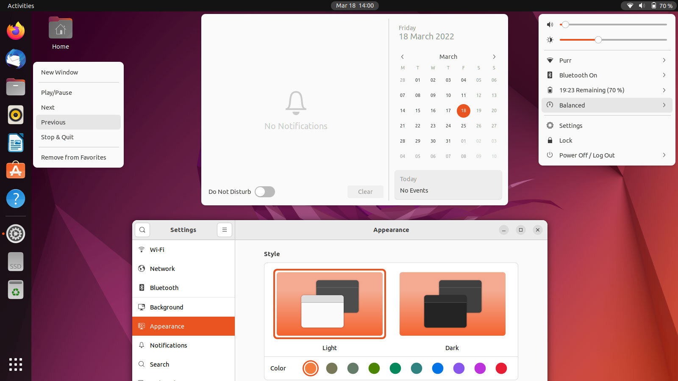Go to next month in calendar
This screenshot has width=678, height=381.
click(494, 57)
